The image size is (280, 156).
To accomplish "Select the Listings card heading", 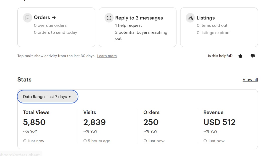I will pyautogui.click(x=206, y=18).
